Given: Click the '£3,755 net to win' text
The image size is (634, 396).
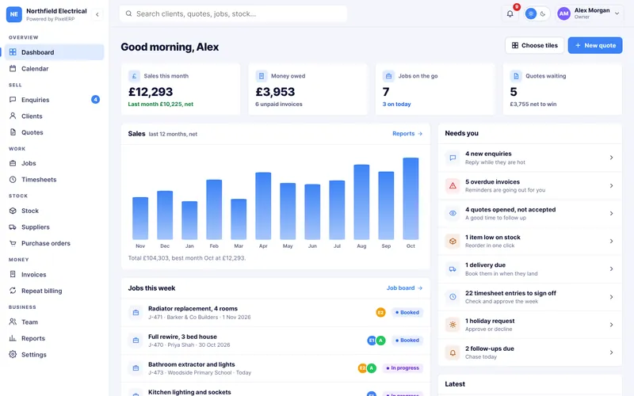Looking at the screenshot, I should (x=533, y=105).
